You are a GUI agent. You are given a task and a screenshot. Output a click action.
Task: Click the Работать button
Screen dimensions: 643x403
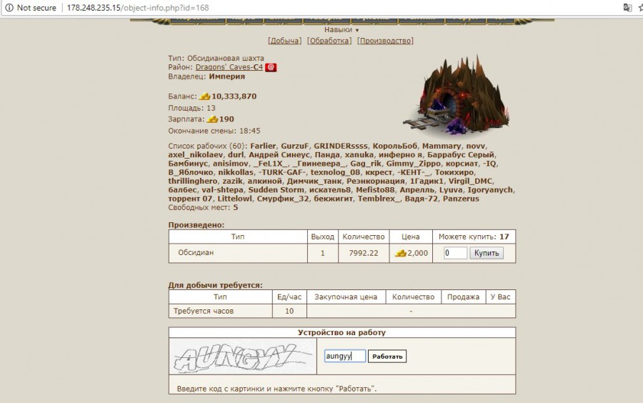(387, 357)
